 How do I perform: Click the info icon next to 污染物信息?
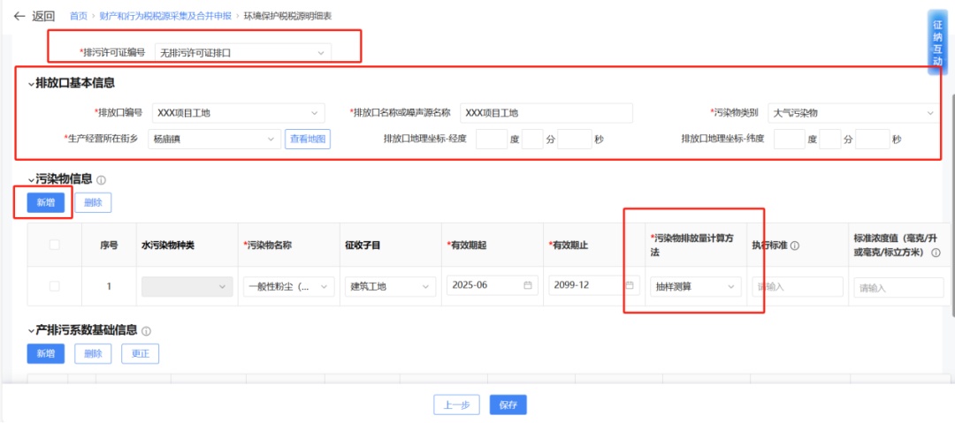(x=102, y=180)
